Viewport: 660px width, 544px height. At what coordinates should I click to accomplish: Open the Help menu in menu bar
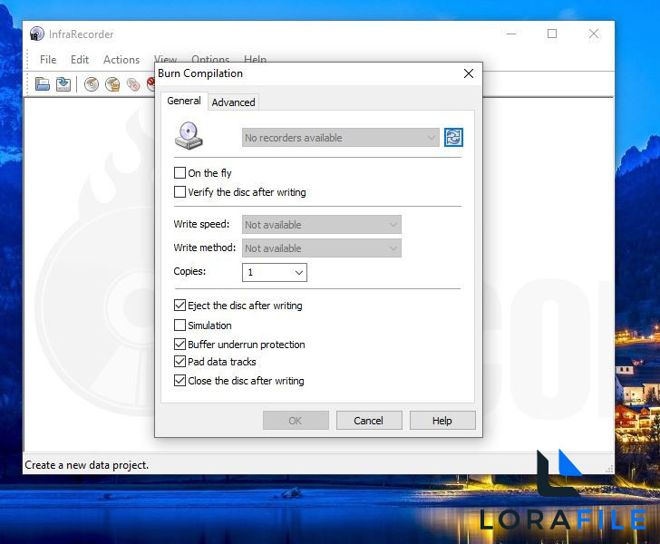pos(255,59)
